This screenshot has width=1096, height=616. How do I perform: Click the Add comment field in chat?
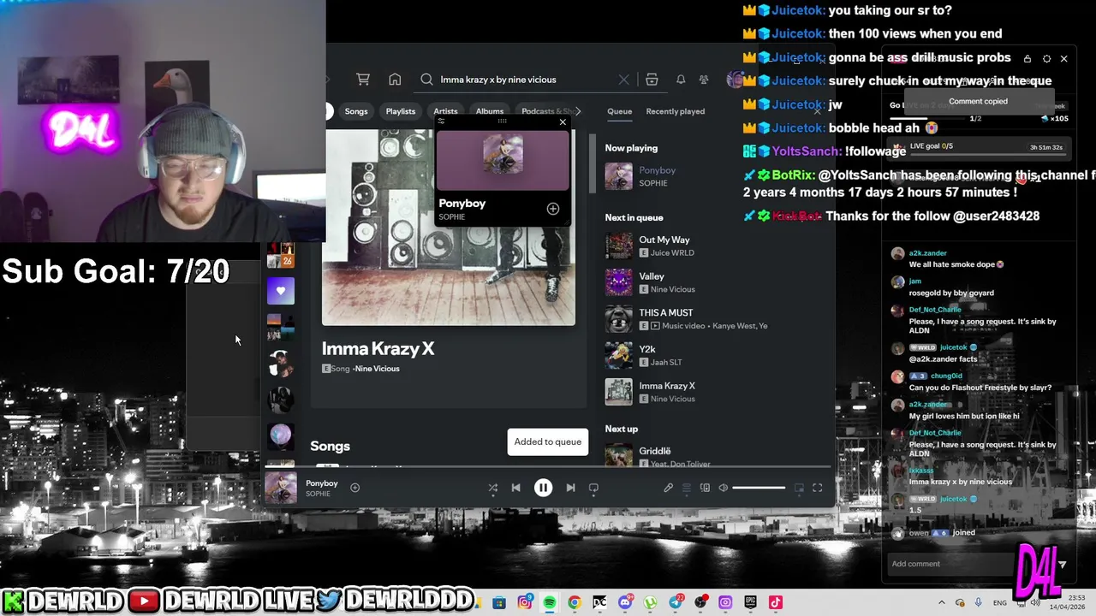coord(950,564)
